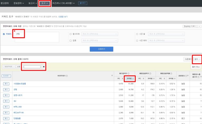Open the 필터 dropdown

click(197, 59)
